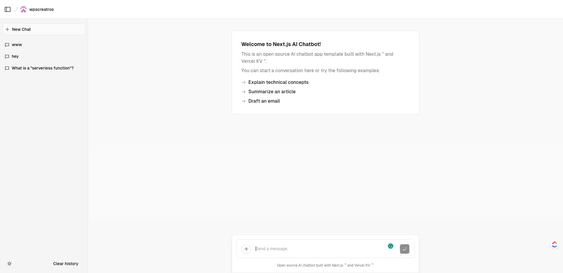
Task: Toggle the sidebar panel icon
Action: (x=8, y=9)
